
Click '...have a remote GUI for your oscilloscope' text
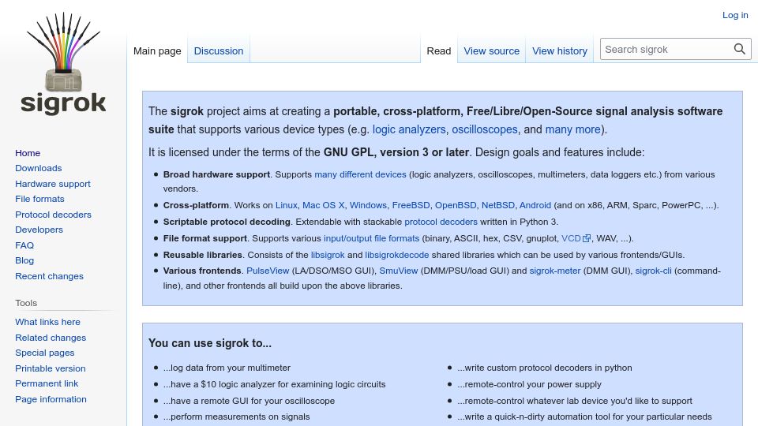(249, 401)
